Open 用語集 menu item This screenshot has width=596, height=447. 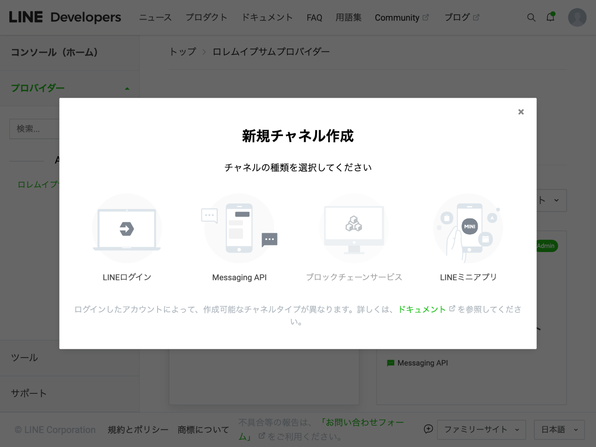348,17
